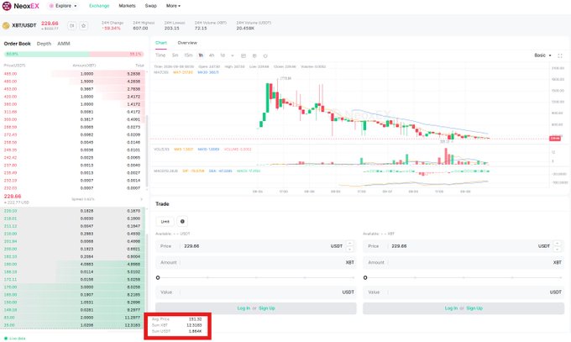Image resolution: width=571 pixels, height=342 pixels.
Task: Open the Explore dropdown menu
Action: (63, 6)
